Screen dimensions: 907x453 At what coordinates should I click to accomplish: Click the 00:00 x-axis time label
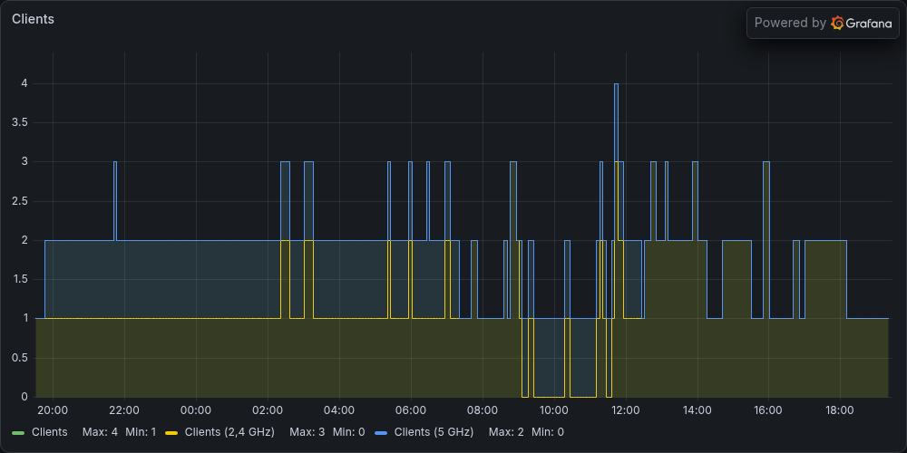pos(196,410)
